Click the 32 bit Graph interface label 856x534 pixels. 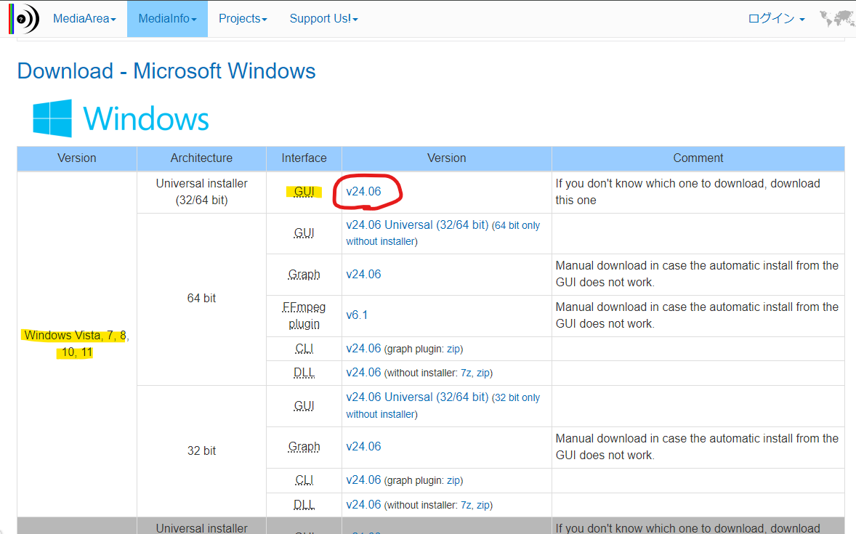(x=304, y=447)
